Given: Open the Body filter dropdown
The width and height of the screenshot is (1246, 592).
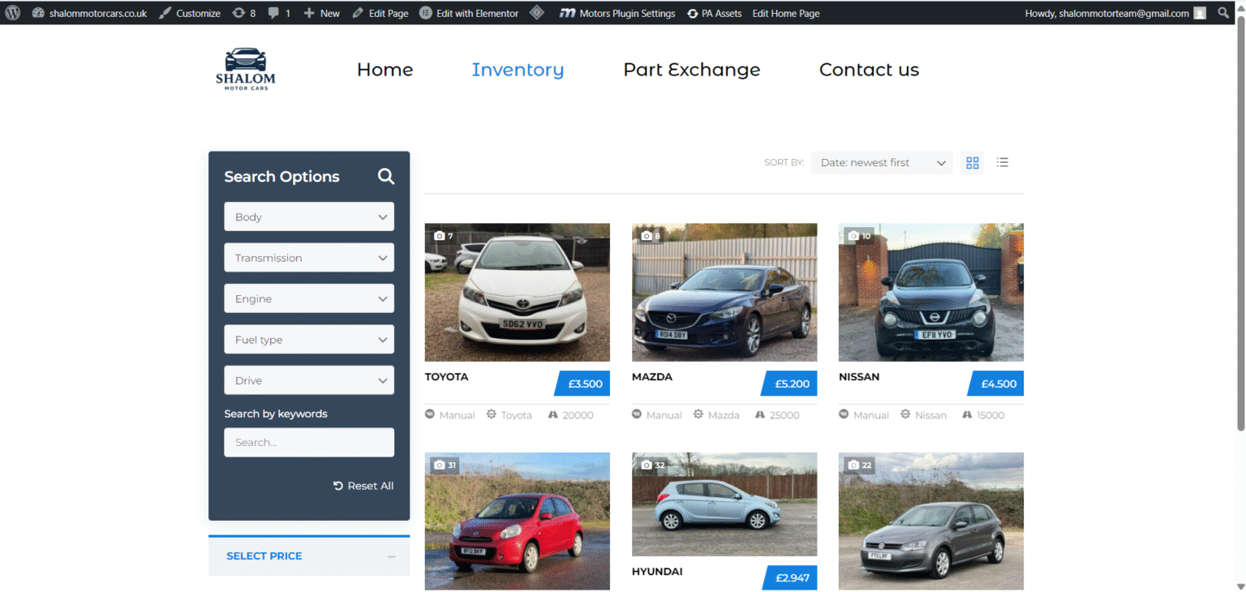Looking at the screenshot, I should coord(309,217).
